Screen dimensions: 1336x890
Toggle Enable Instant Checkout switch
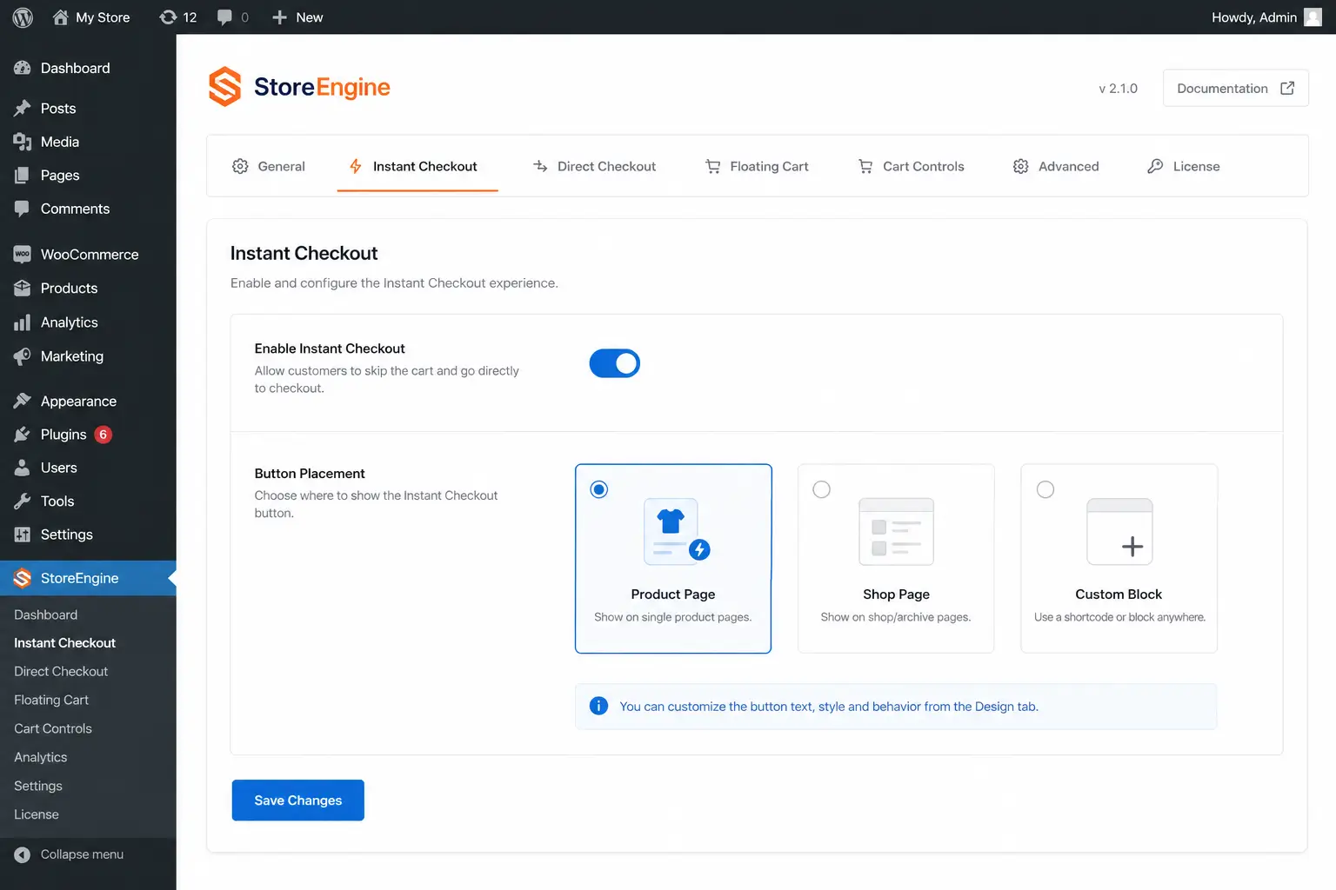pyautogui.click(x=615, y=363)
